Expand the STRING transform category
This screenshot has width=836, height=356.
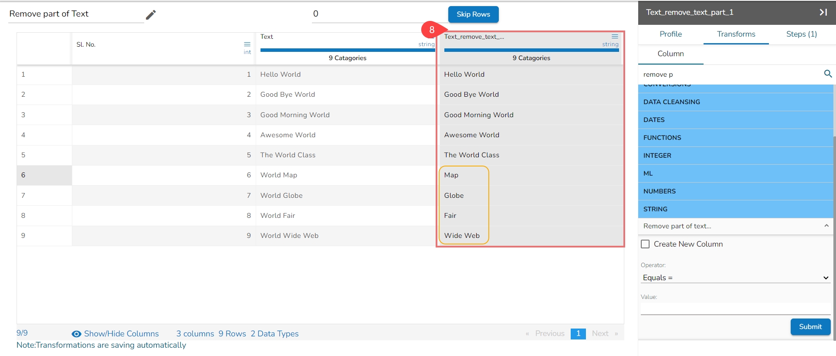735,209
